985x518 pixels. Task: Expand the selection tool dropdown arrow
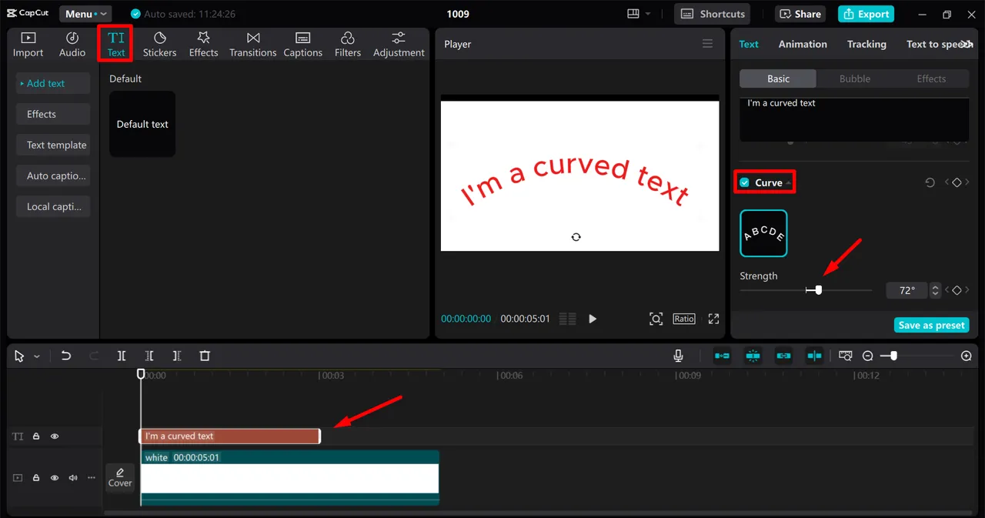point(37,356)
